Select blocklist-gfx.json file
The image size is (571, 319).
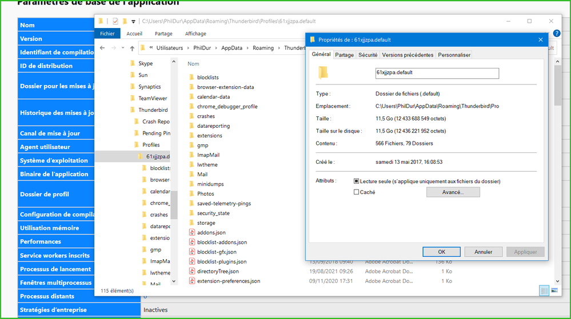pos(217,252)
